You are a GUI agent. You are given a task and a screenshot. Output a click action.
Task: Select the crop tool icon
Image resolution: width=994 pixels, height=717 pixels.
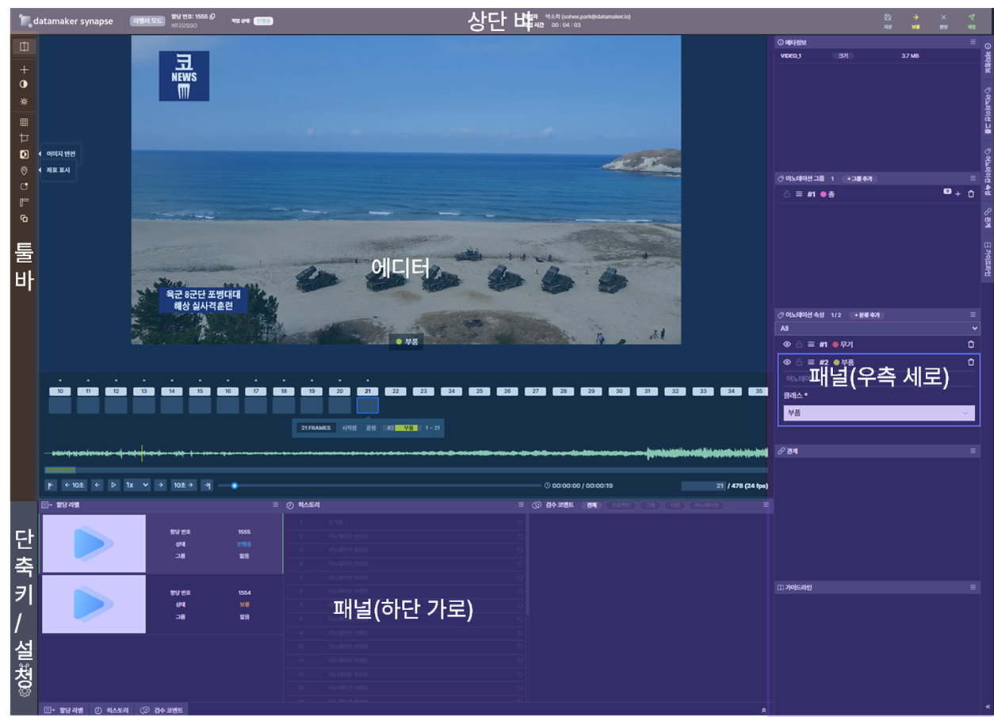24,138
